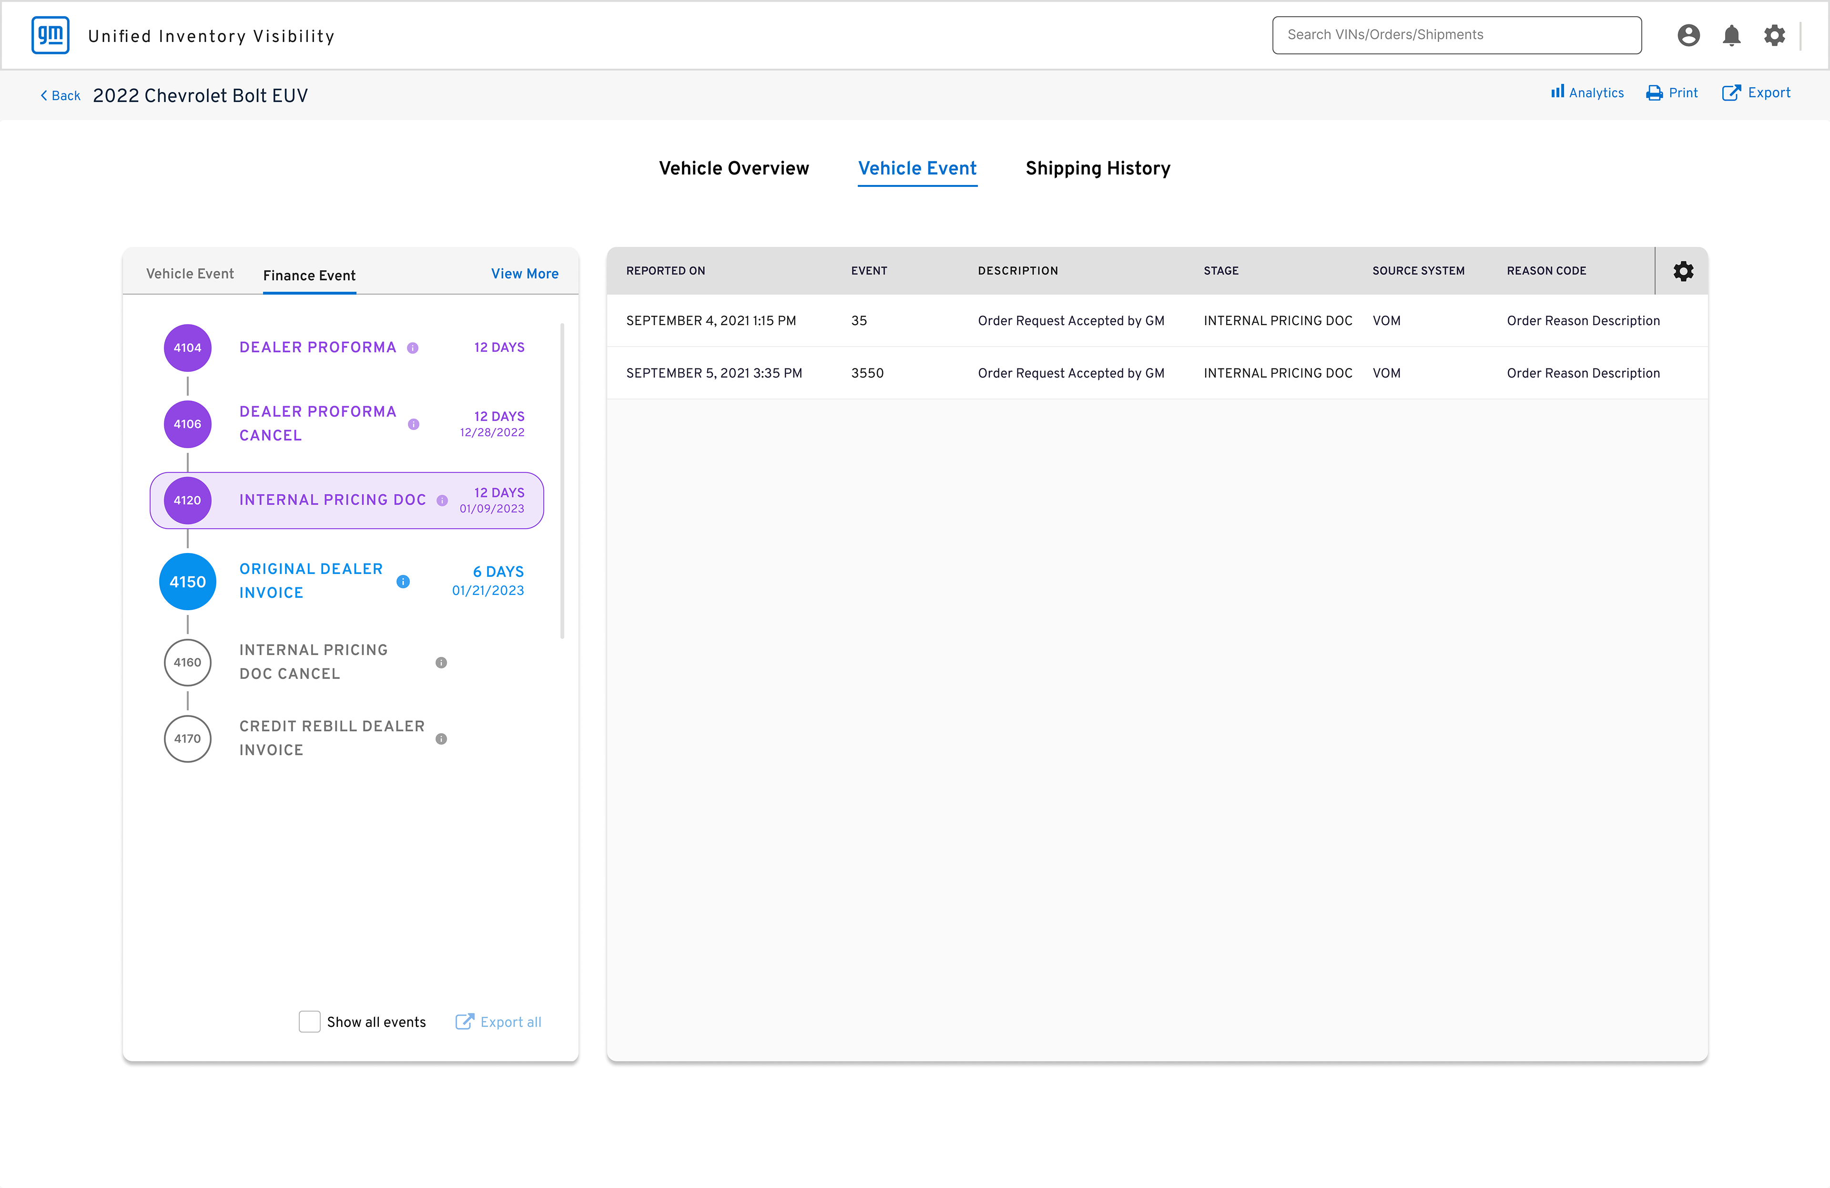Click info icon for Internal Pricing Doc Cancel

[441, 663]
